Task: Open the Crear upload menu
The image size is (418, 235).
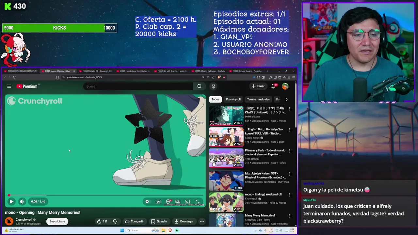Action: [x=258, y=86]
